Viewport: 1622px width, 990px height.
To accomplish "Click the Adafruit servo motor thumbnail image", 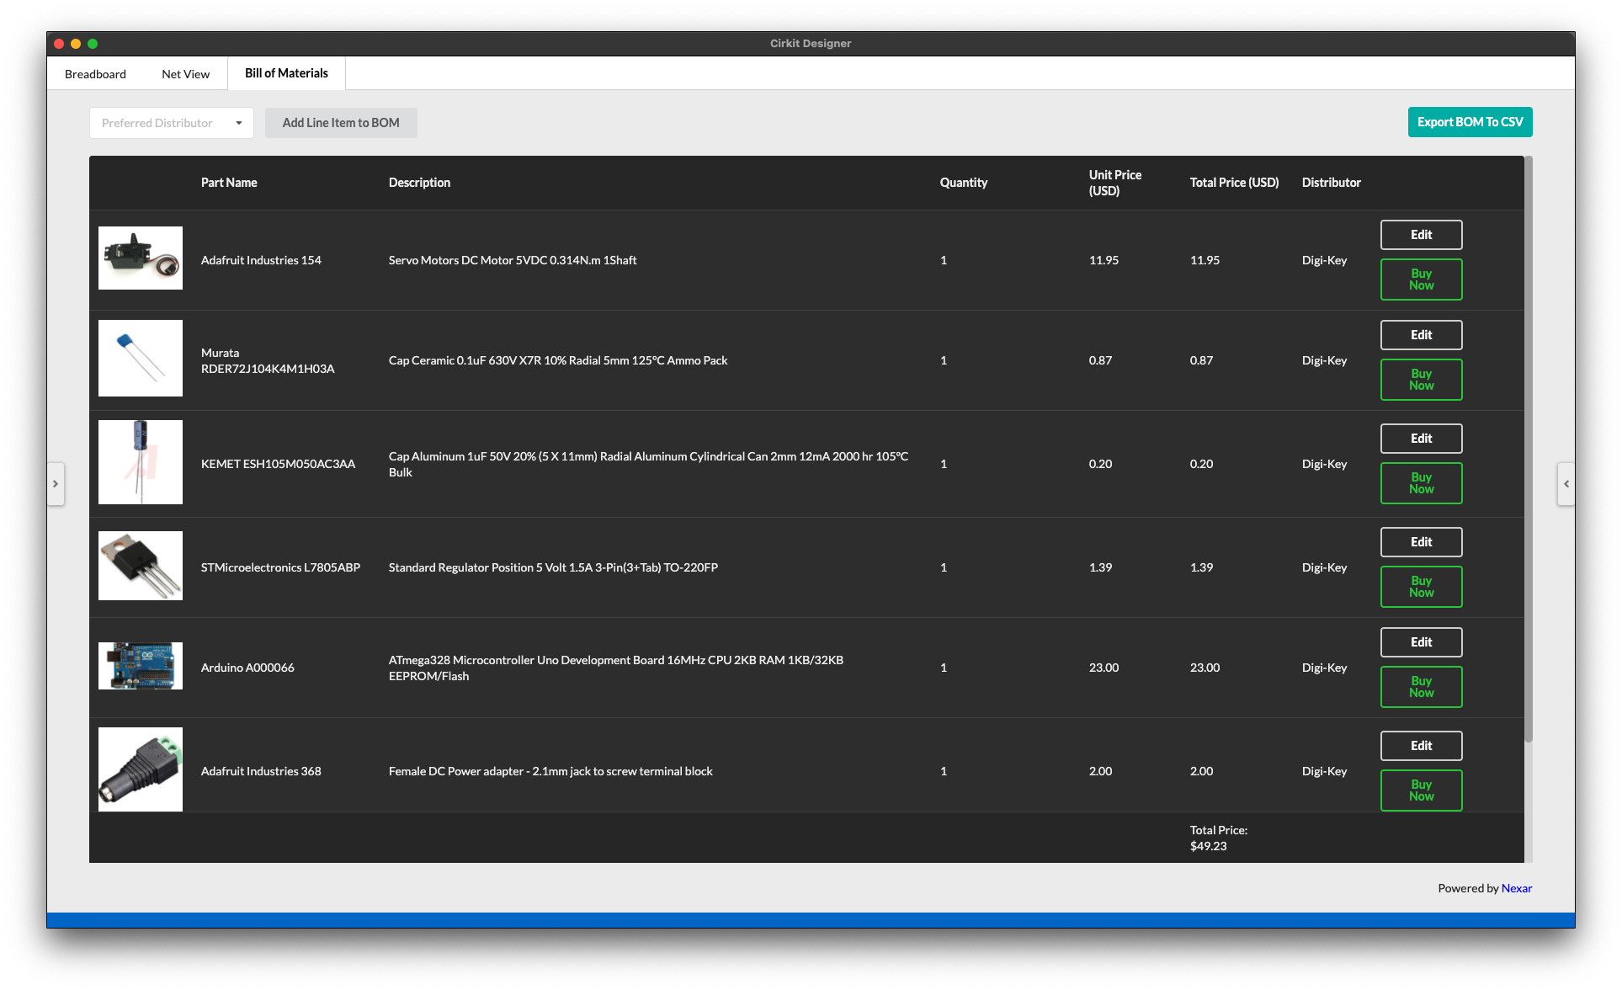I will [140, 258].
